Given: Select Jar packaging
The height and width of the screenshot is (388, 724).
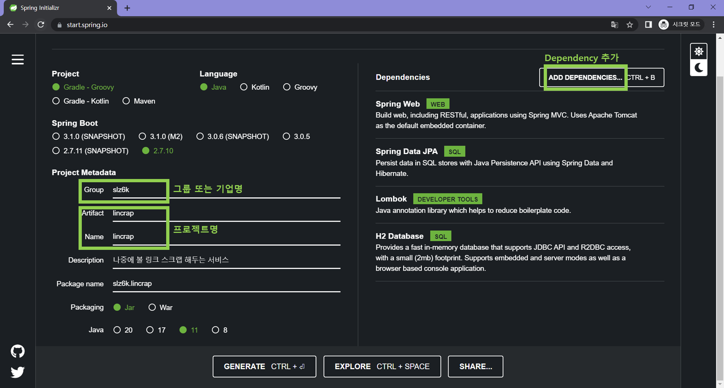Looking at the screenshot, I should click(x=124, y=307).
